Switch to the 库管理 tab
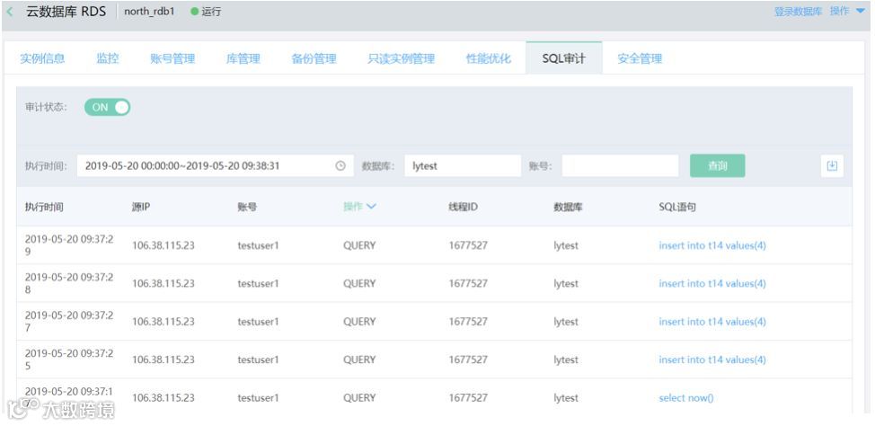Screen dimensions: 875x426 pyautogui.click(x=243, y=58)
